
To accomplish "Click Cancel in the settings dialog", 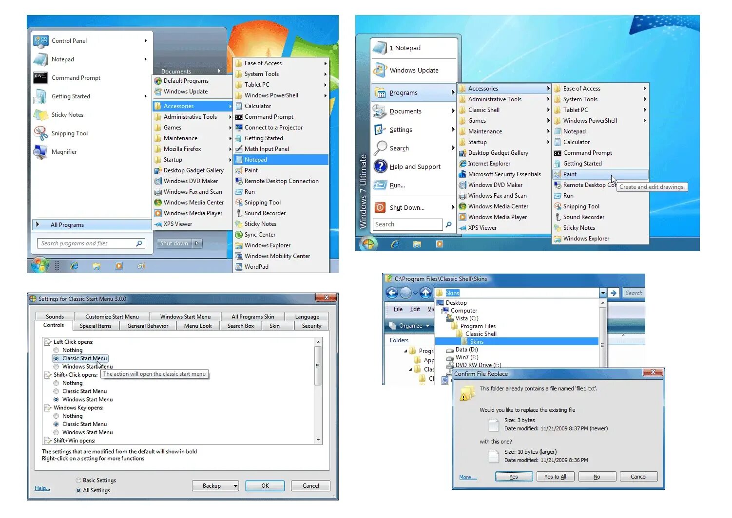I will click(311, 486).
